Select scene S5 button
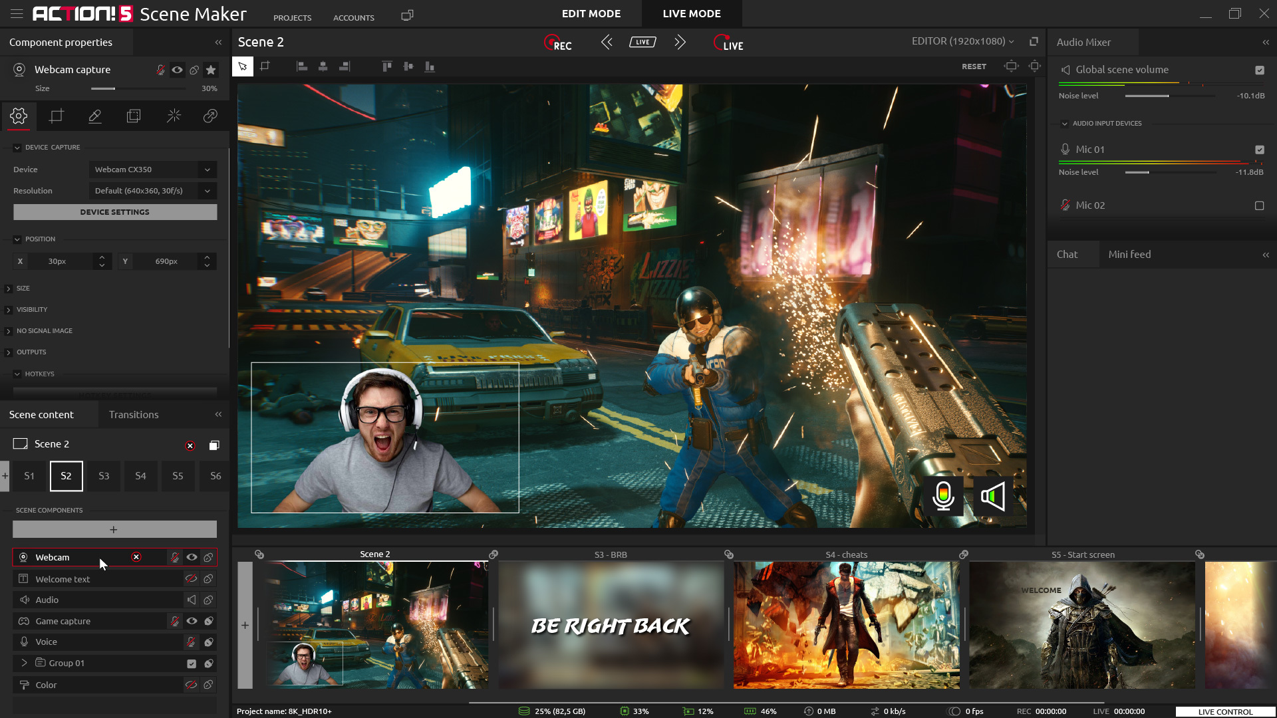This screenshot has height=718, width=1277. [x=178, y=476]
